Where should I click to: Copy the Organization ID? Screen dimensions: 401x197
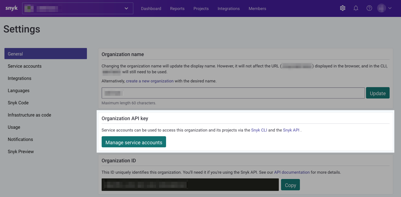290,185
